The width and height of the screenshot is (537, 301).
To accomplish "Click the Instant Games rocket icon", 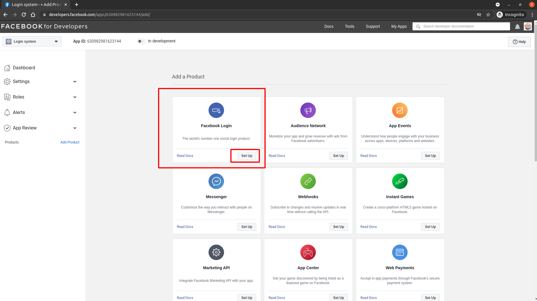I will tap(400, 181).
